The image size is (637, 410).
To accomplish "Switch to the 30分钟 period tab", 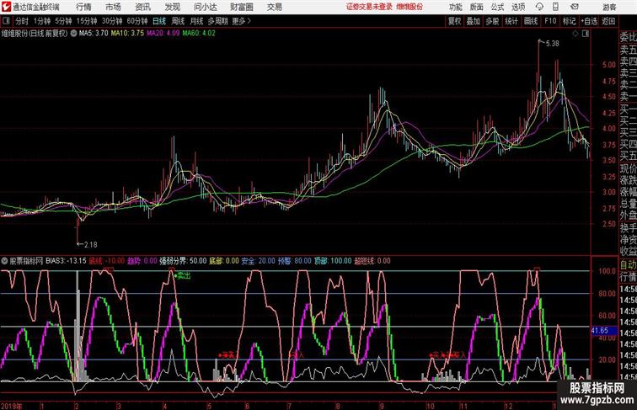I will (112, 21).
